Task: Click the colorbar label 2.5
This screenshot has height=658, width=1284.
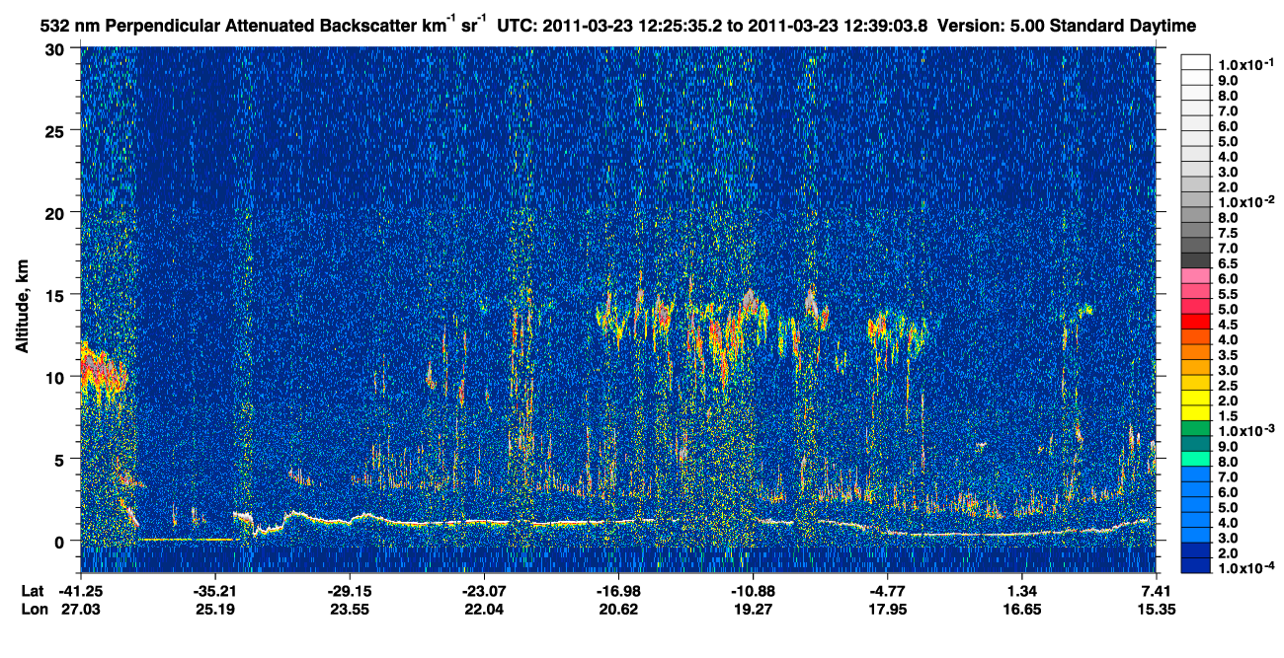Action: pos(1228,386)
